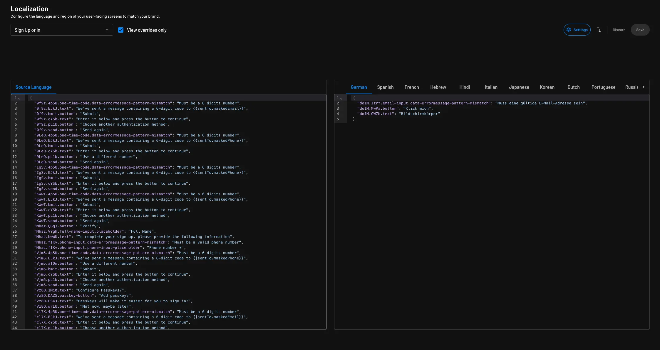
Task: Click "Use a different number" on line 12
Action: pyautogui.click(x=108, y=157)
